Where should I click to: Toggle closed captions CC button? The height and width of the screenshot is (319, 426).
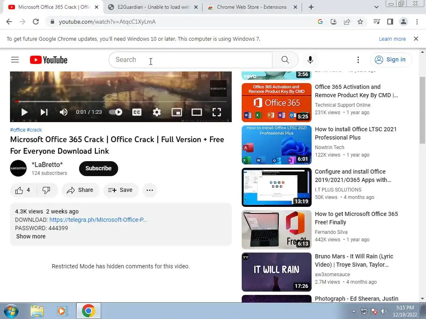click(x=136, y=112)
